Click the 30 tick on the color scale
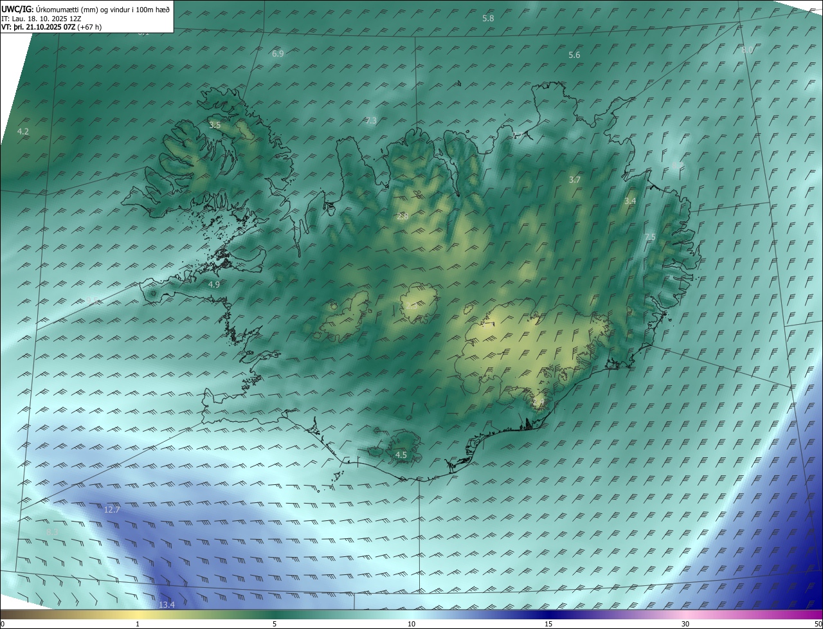The width and height of the screenshot is (823, 629). point(685,624)
